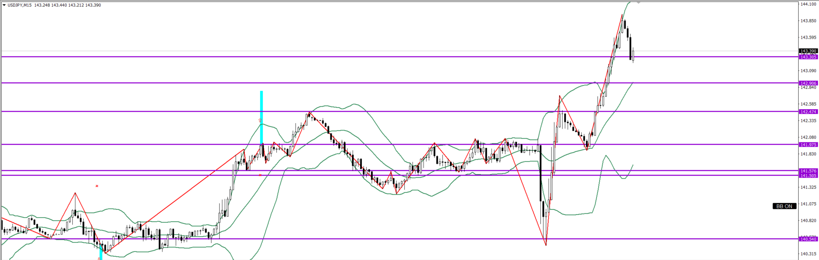Image resolution: width=819 pixels, height=260 pixels.
Task: Click the 142.906 purple price label
Action: tap(808, 83)
